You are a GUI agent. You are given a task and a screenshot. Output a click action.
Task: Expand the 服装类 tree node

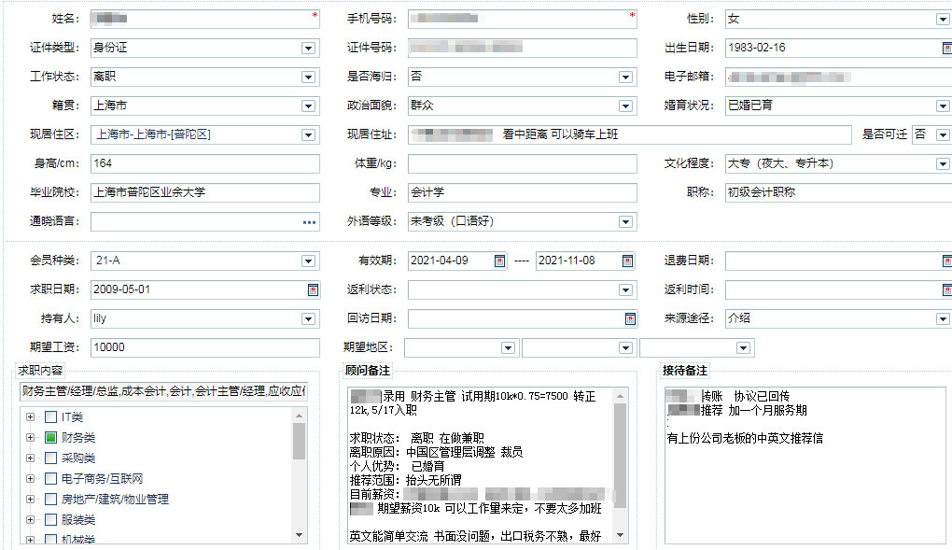31,519
